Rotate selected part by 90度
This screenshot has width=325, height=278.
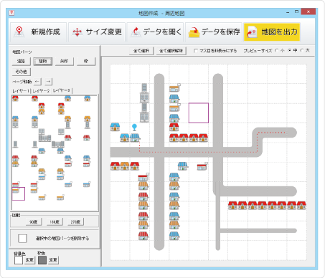[34, 222]
